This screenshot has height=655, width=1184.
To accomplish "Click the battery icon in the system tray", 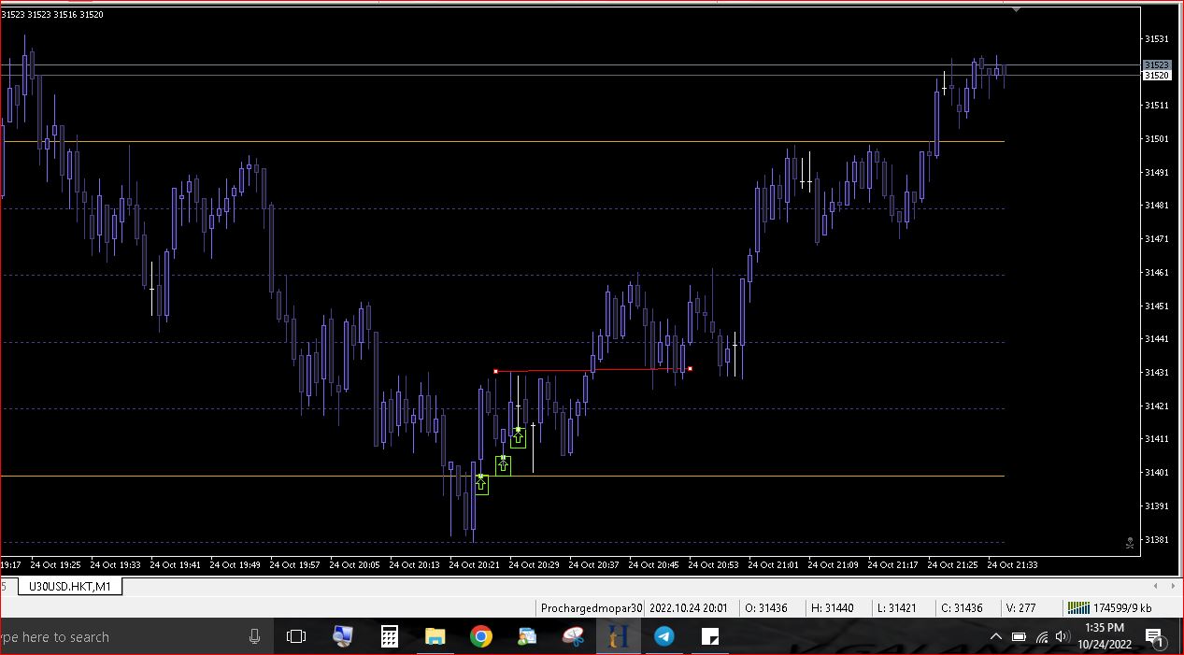I will 1020,637.
